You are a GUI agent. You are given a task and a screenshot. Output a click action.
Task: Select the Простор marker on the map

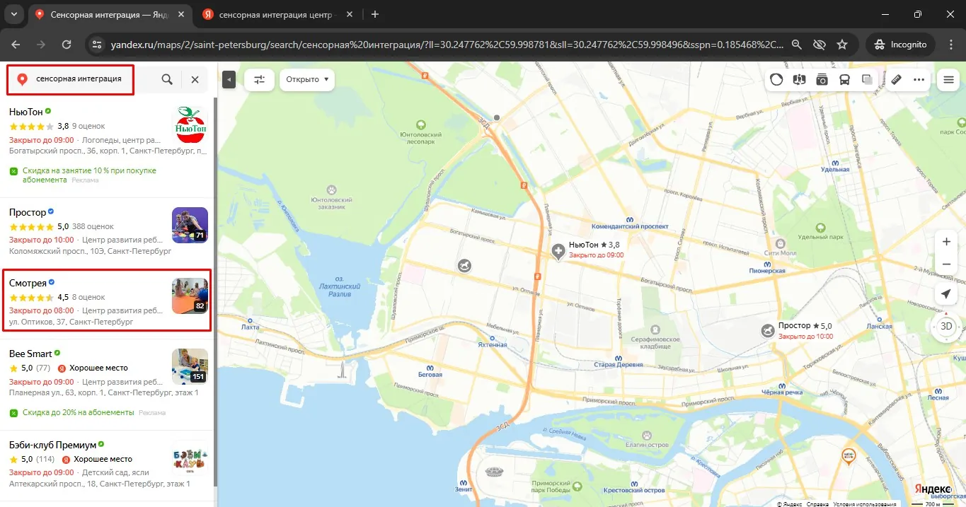tap(767, 330)
